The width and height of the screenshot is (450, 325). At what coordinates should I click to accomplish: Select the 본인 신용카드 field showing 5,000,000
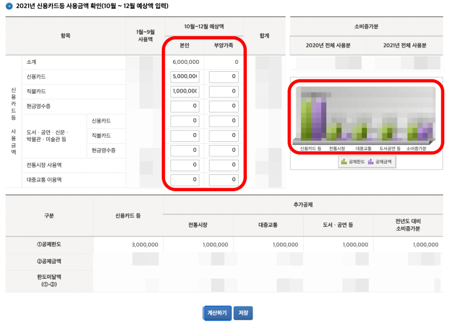pyautogui.click(x=185, y=77)
